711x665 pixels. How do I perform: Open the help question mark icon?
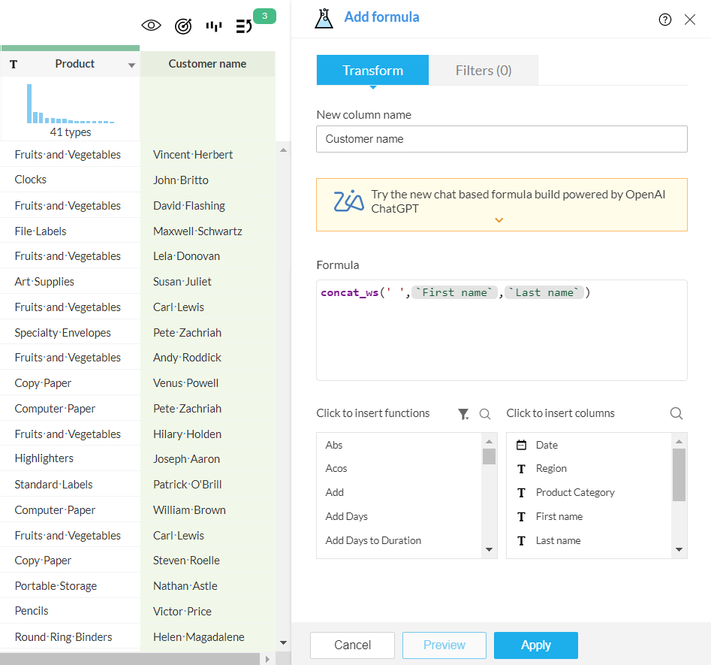[x=664, y=20]
